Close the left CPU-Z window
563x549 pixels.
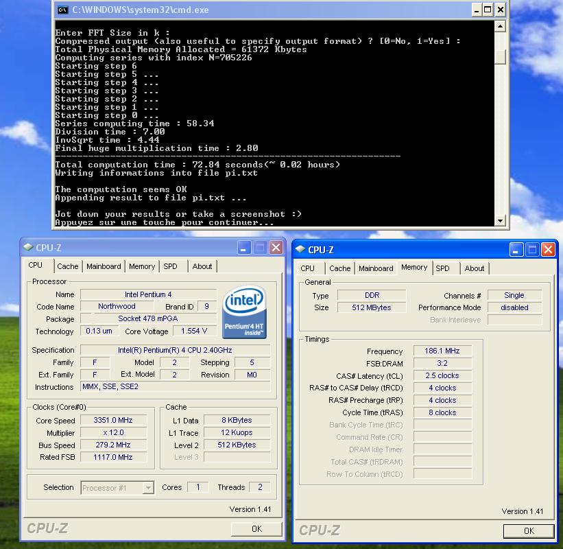tap(276, 248)
